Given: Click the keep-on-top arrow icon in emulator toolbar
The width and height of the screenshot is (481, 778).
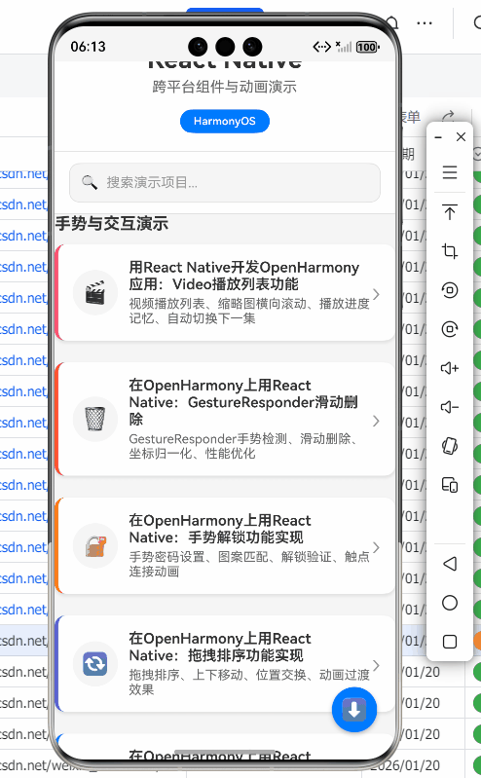Looking at the screenshot, I should pyautogui.click(x=450, y=212).
